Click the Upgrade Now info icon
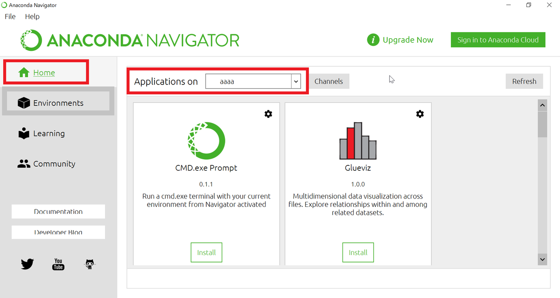The width and height of the screenshot is (560, 298). [x=373, y=40]
